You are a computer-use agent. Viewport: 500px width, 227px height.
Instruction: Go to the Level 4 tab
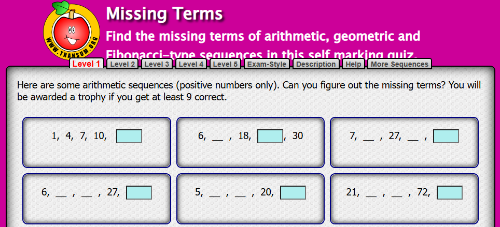(191, 64)
